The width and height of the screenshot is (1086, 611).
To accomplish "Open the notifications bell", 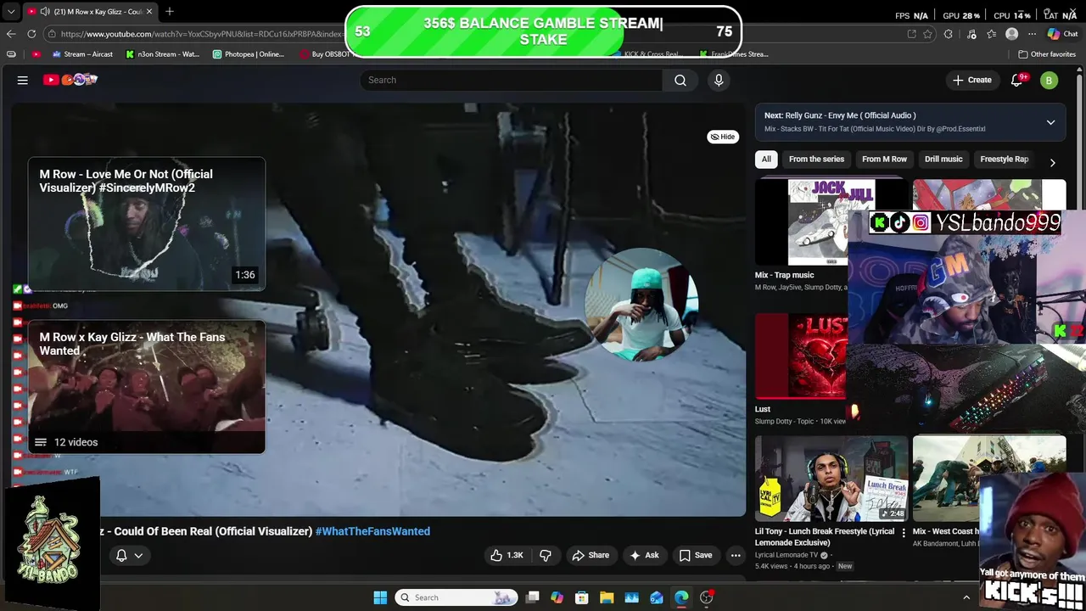I will coord(1017,80).
